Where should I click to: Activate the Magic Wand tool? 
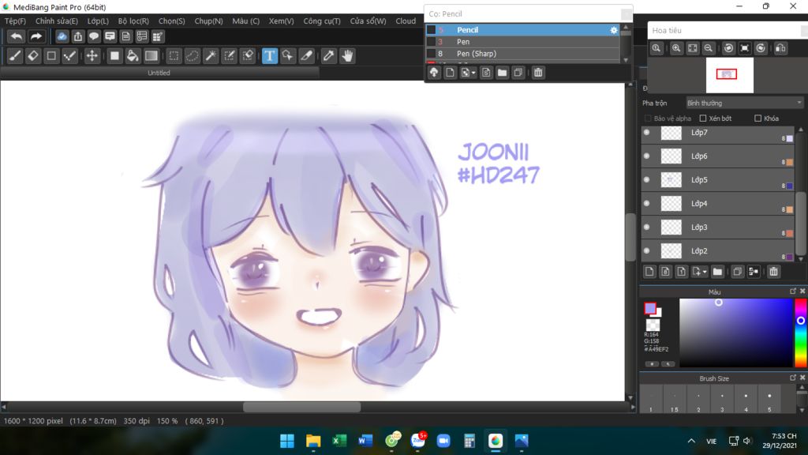click(x=211, y=56)
